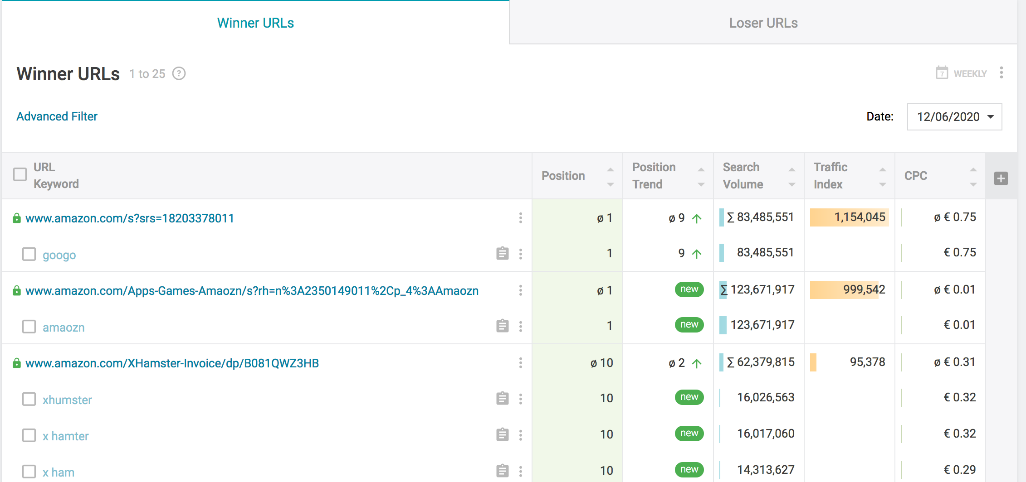Click clipboard icon for amaozn keyword
The width and height of the screenshot is (1026, 482).
pos(502,326)
